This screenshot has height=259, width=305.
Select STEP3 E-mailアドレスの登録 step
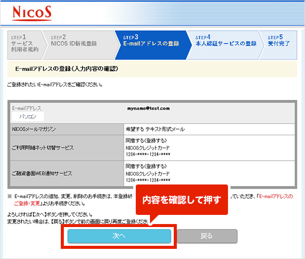coord(150,41)
